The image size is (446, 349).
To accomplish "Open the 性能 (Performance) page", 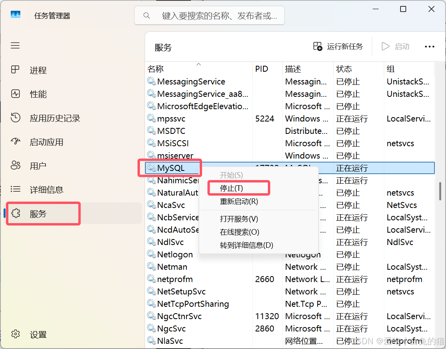I will tap(38, 94).
